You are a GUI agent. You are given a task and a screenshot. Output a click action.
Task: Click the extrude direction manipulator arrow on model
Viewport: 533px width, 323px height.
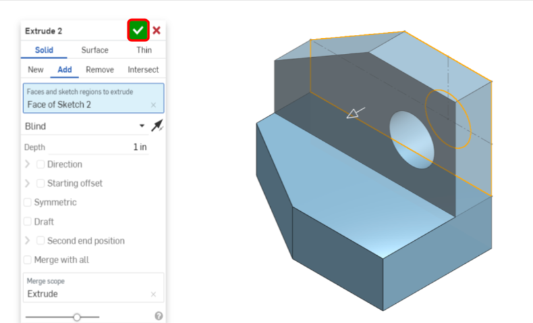(356, 113)
